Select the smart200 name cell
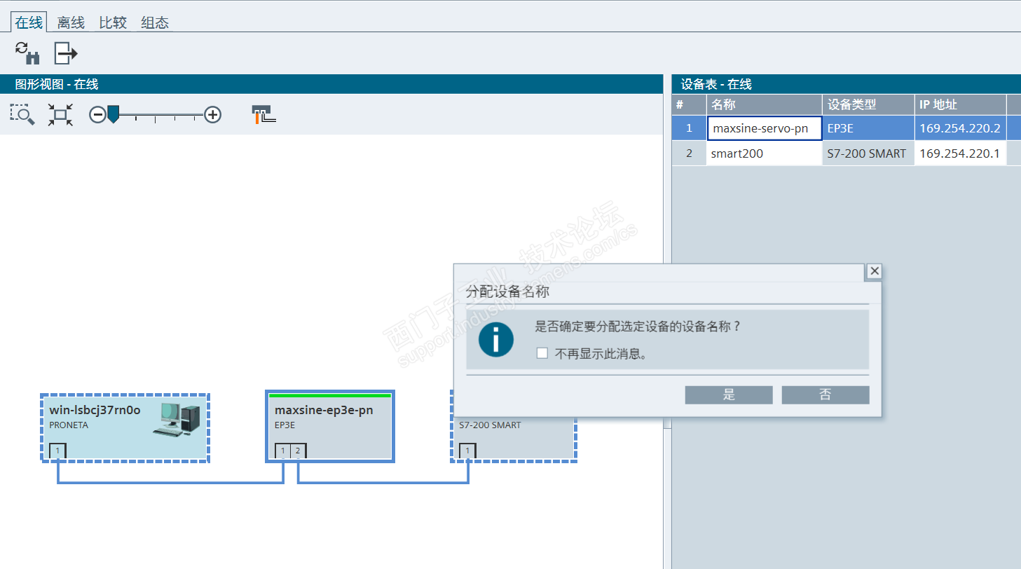 coord(764,153)
